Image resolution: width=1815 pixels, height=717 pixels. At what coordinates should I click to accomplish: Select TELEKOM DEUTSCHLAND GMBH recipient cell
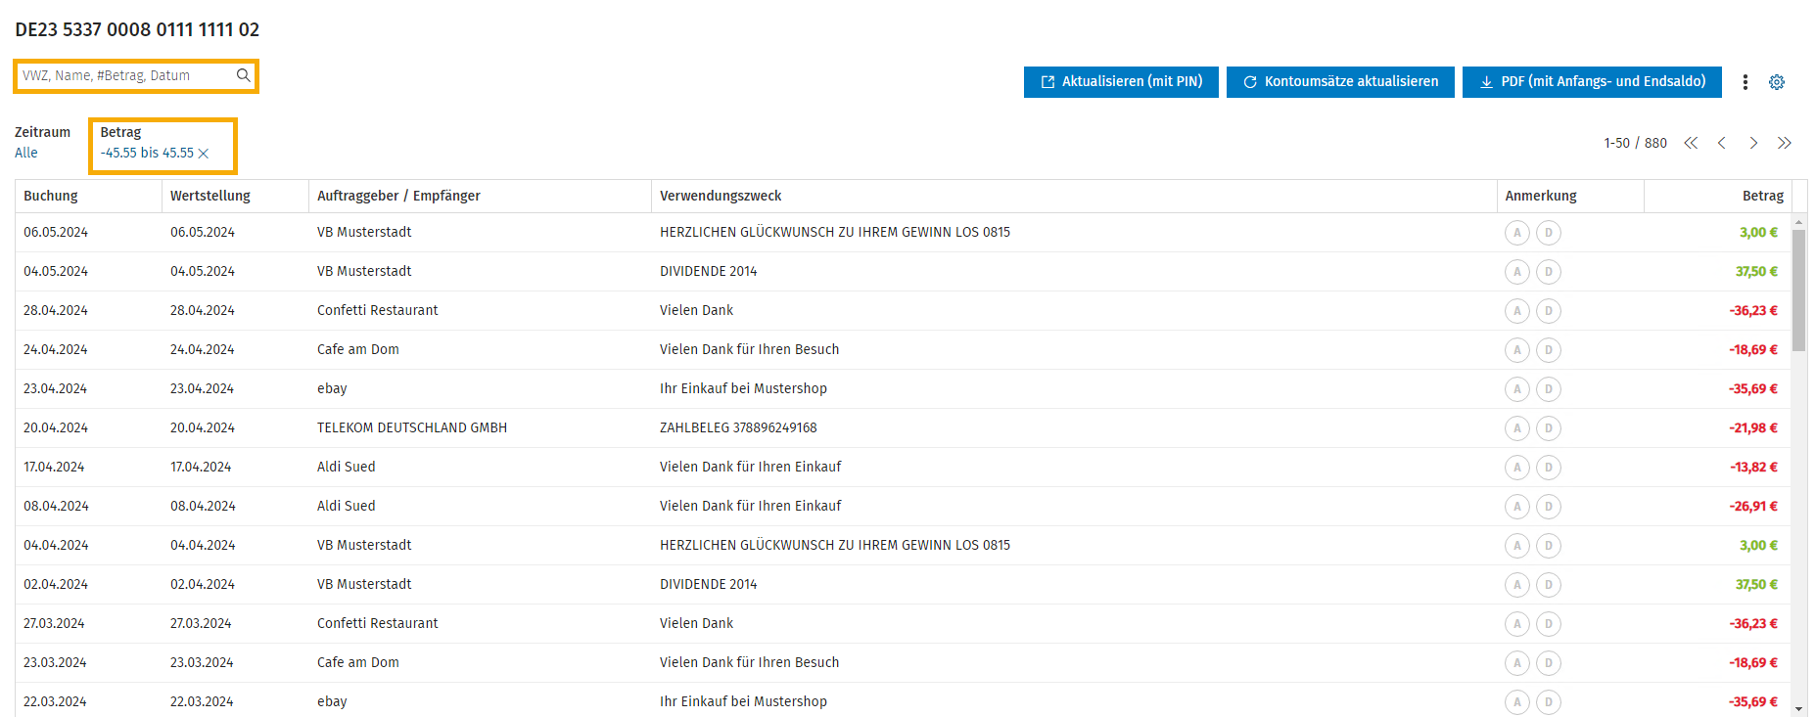pos(412,428)
